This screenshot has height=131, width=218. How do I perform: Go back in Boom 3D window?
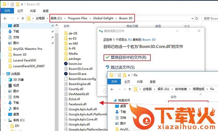[5, 18]
